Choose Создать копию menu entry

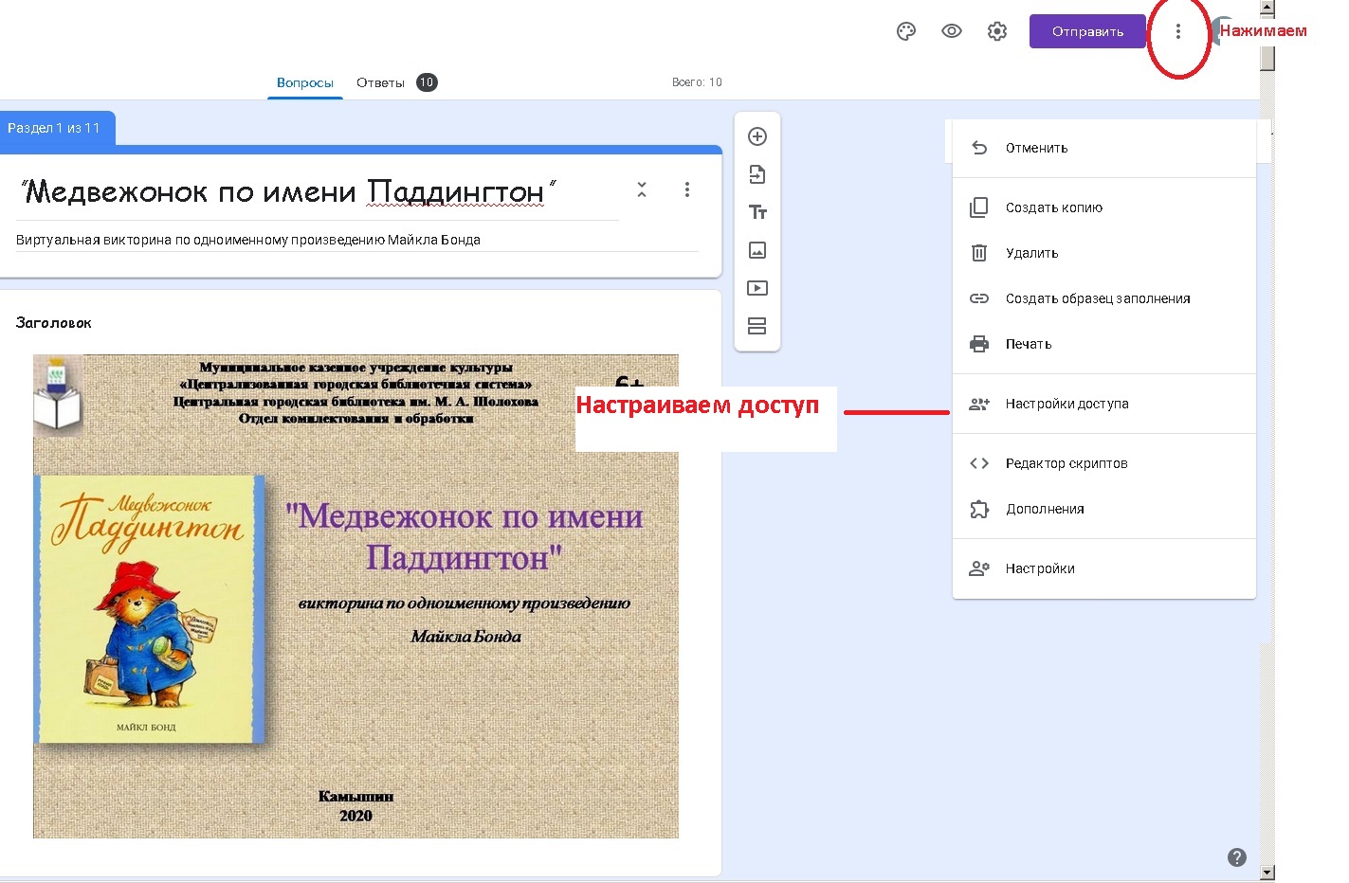click(1104, 207)
